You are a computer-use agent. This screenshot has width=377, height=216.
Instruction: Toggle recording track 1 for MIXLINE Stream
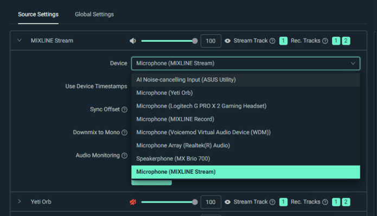pos(336,41)
